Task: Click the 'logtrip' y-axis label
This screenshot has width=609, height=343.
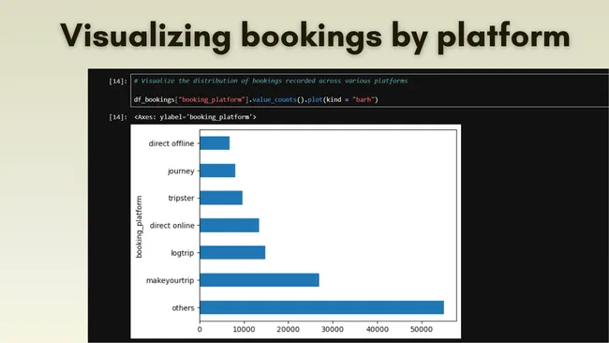Action: [x=183, y=253]
